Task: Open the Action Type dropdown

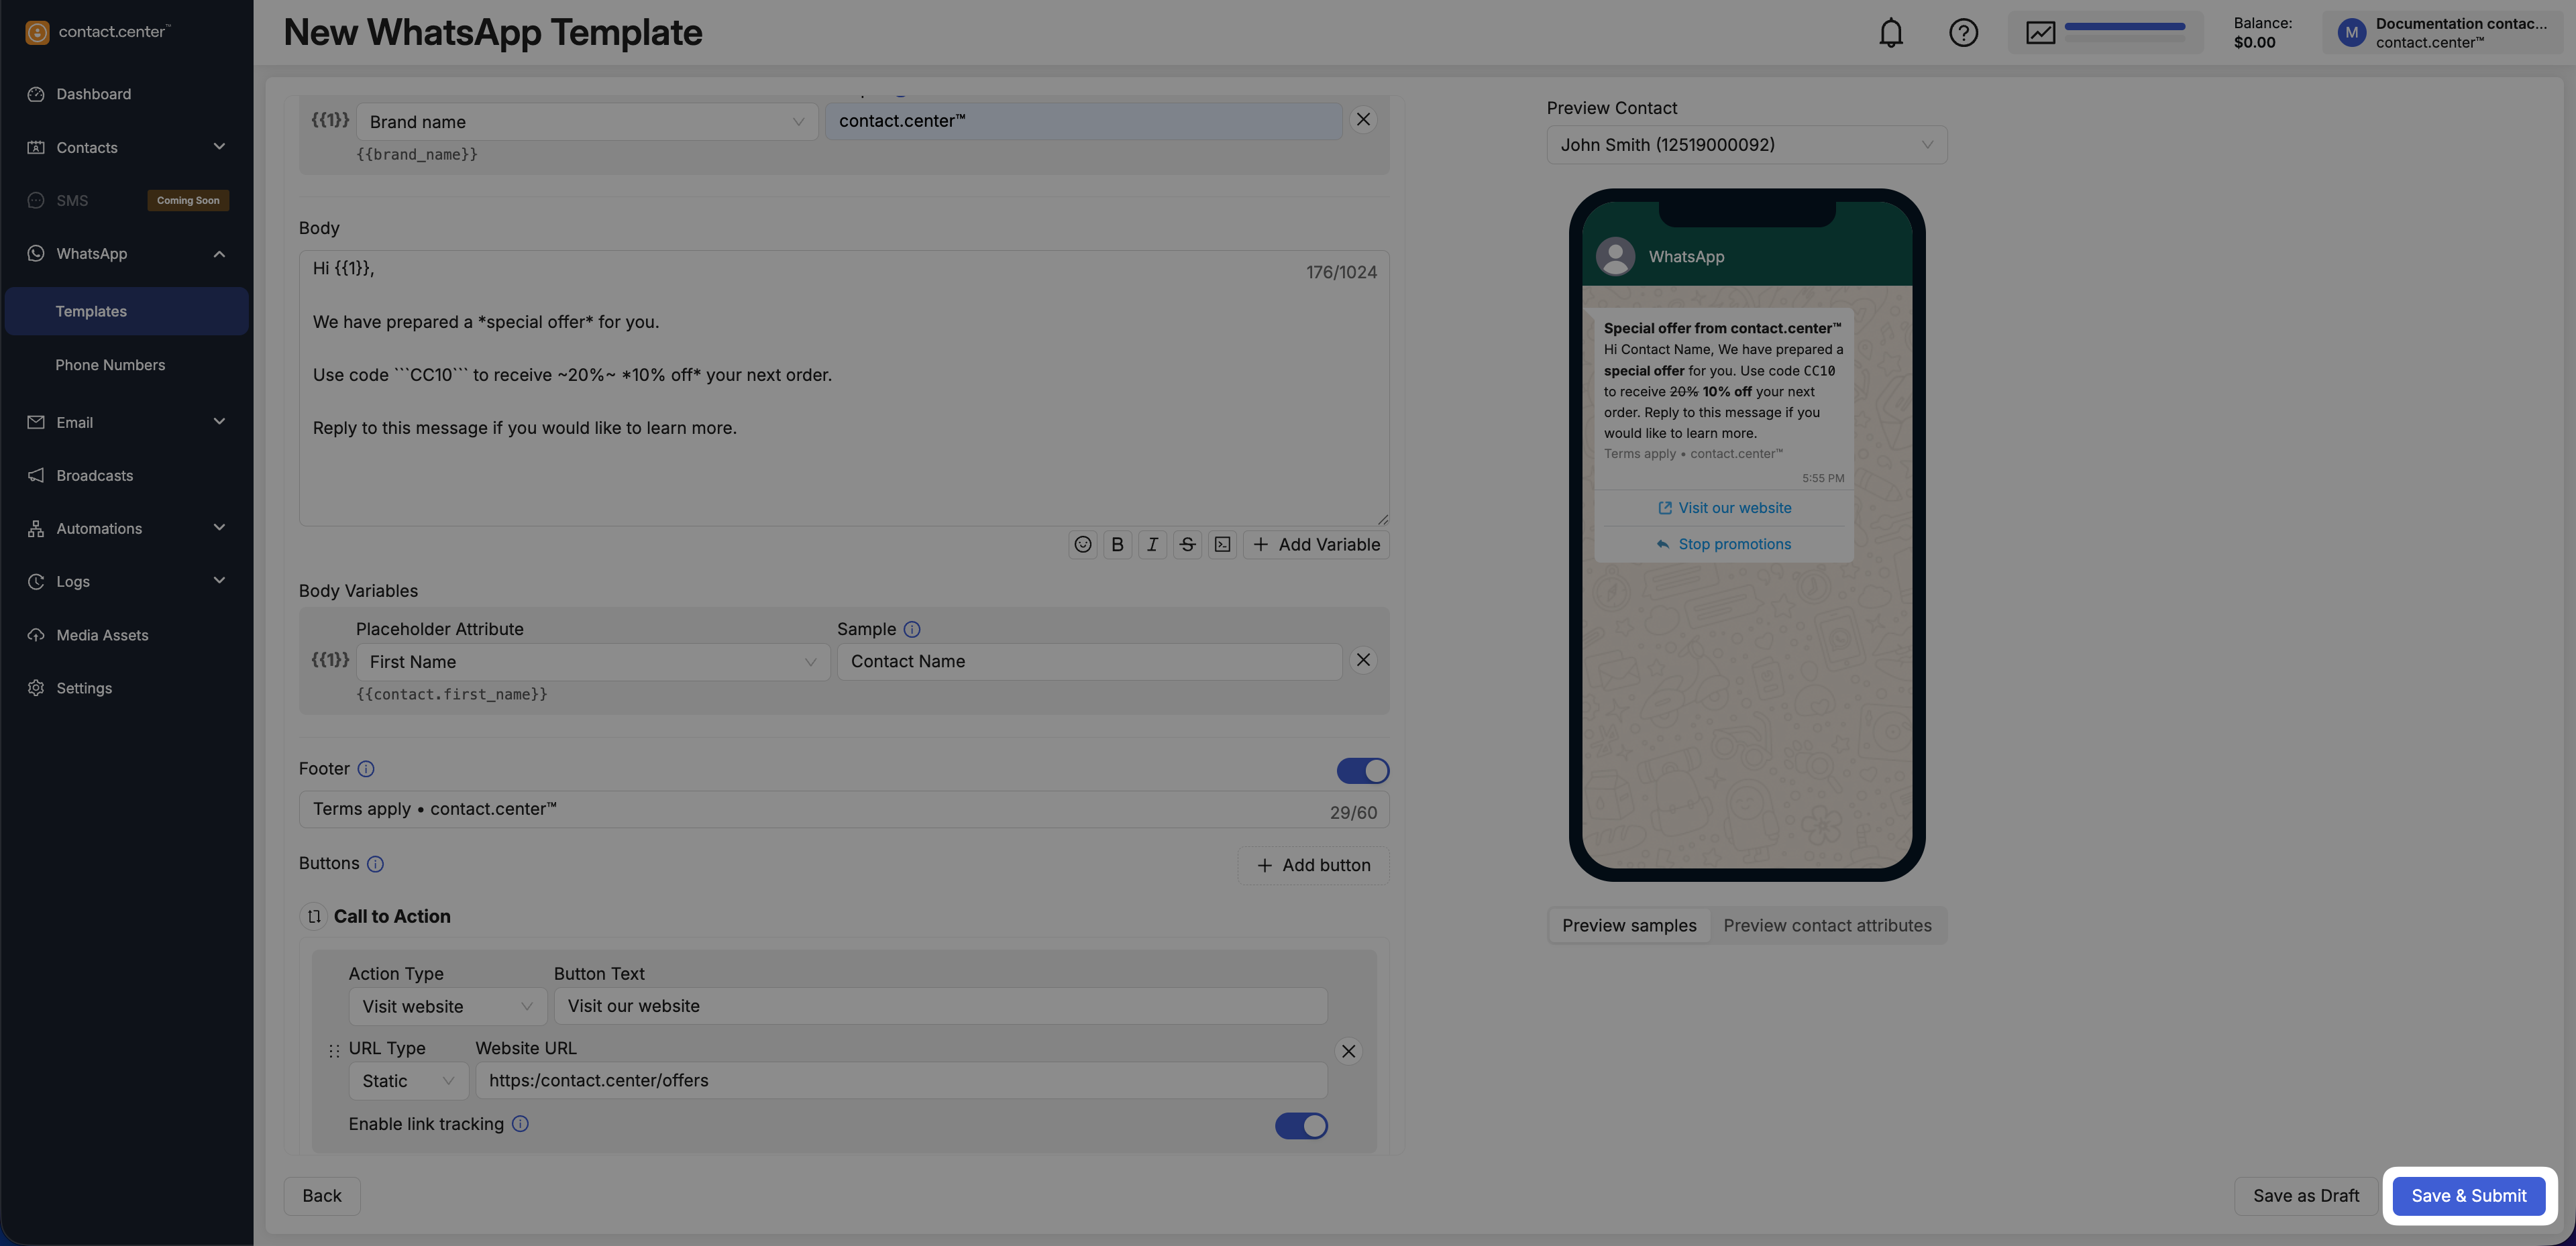Action: pyautogui.click(x=447, y=1007)
